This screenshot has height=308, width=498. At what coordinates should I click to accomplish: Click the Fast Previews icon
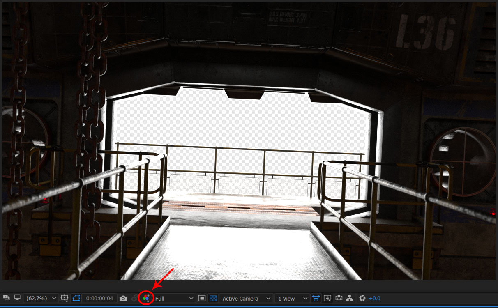[327, 299]
